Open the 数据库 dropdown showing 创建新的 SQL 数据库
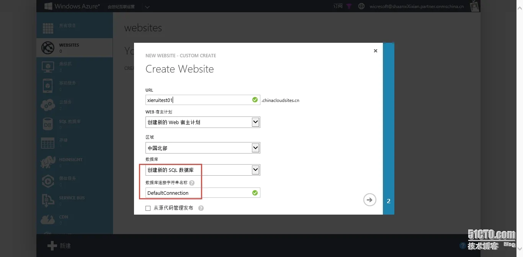 tap(203, 170)
